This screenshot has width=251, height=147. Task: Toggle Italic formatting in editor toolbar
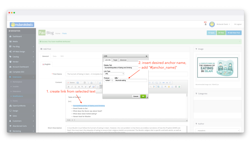(x=72, y=87)
